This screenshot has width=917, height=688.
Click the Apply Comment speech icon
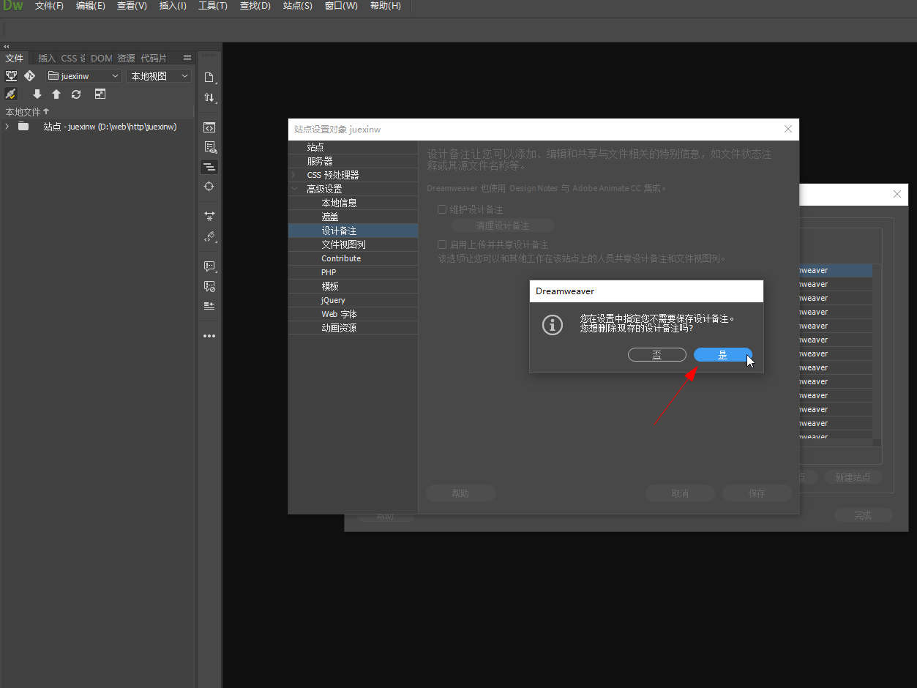(209, 266)
